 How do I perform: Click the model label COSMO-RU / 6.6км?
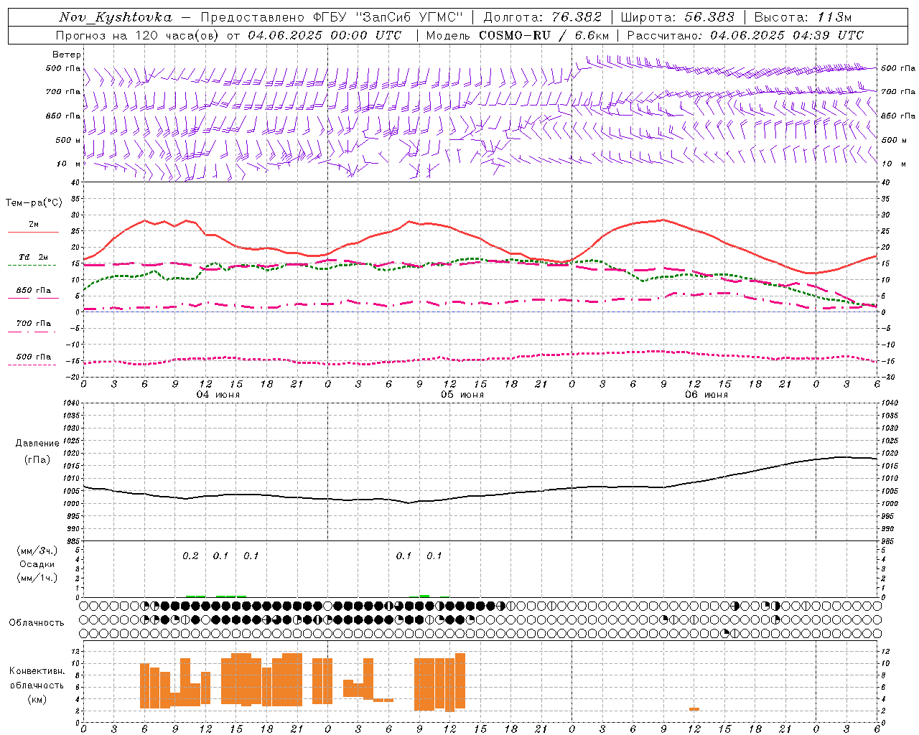coord(544,35)
